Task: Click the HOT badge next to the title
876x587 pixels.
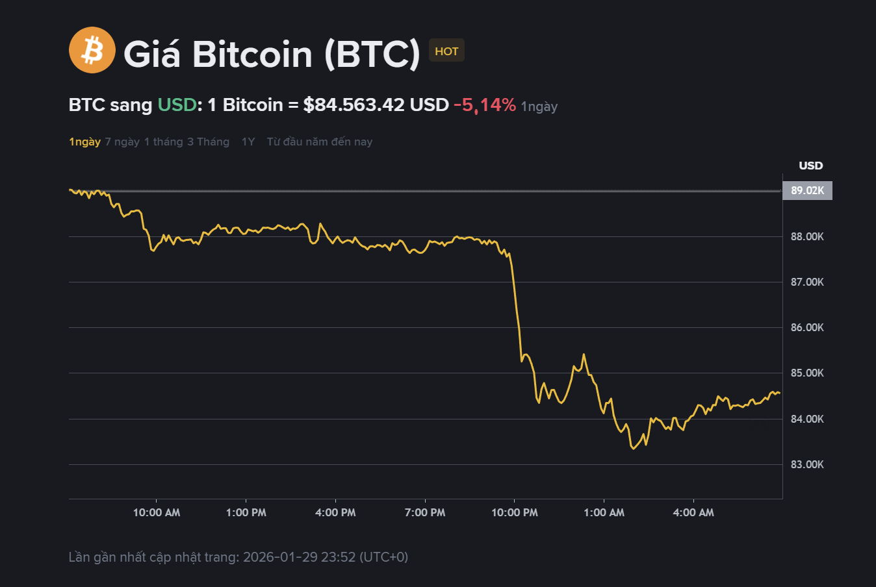Action: tap(446, 50)
